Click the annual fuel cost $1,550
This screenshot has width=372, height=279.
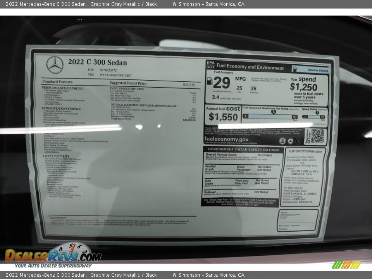coord(223,117)
